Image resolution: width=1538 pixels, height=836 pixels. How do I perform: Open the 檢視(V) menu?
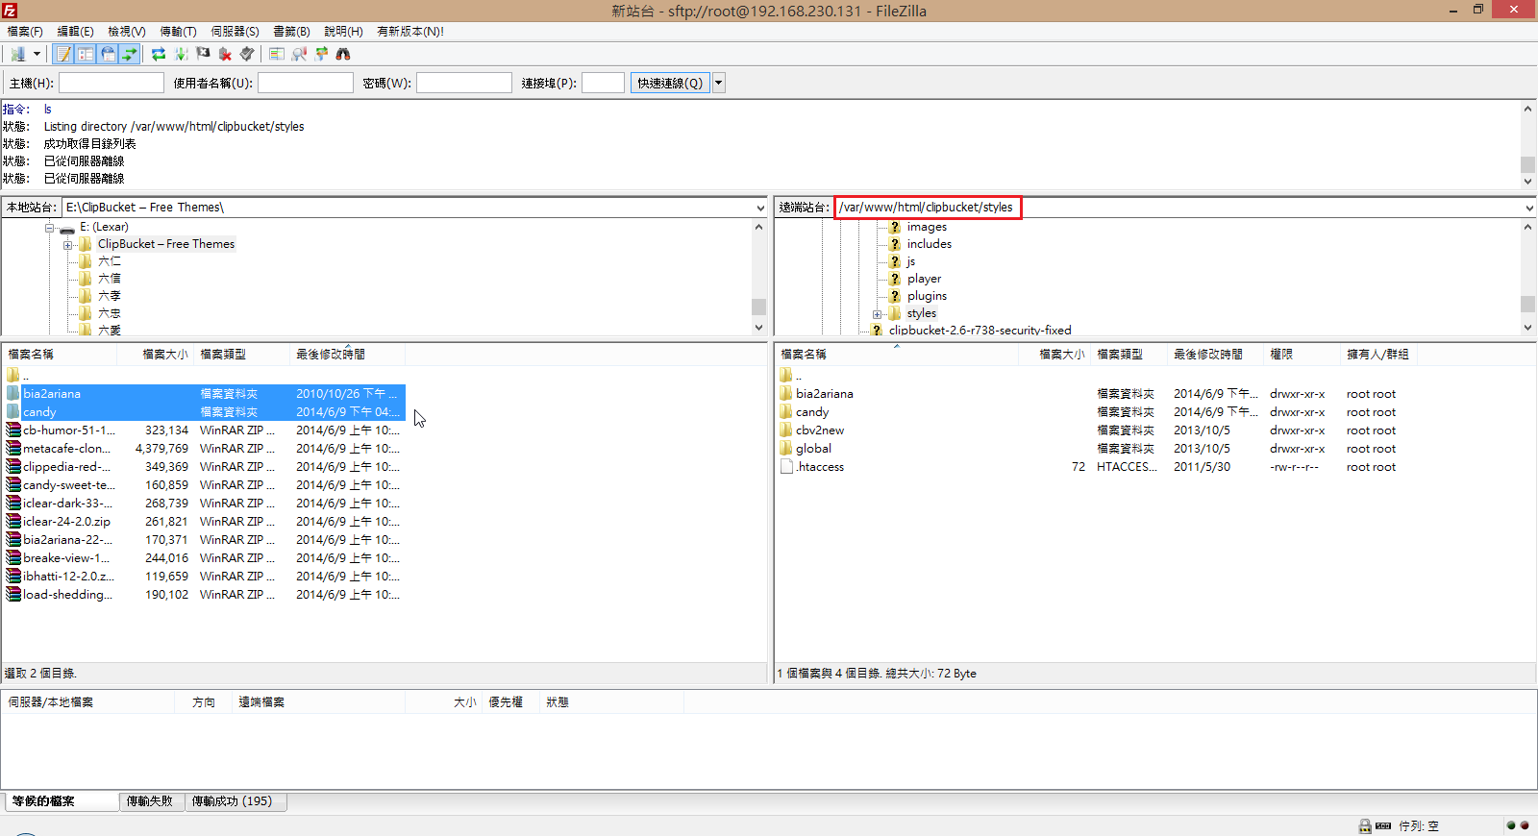(x=126, y=32)
